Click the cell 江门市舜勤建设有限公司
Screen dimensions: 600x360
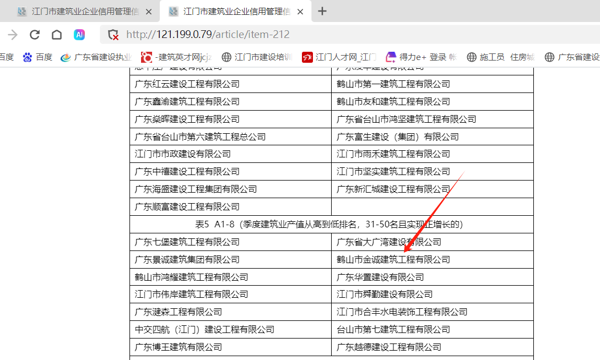tap(433, 294)
